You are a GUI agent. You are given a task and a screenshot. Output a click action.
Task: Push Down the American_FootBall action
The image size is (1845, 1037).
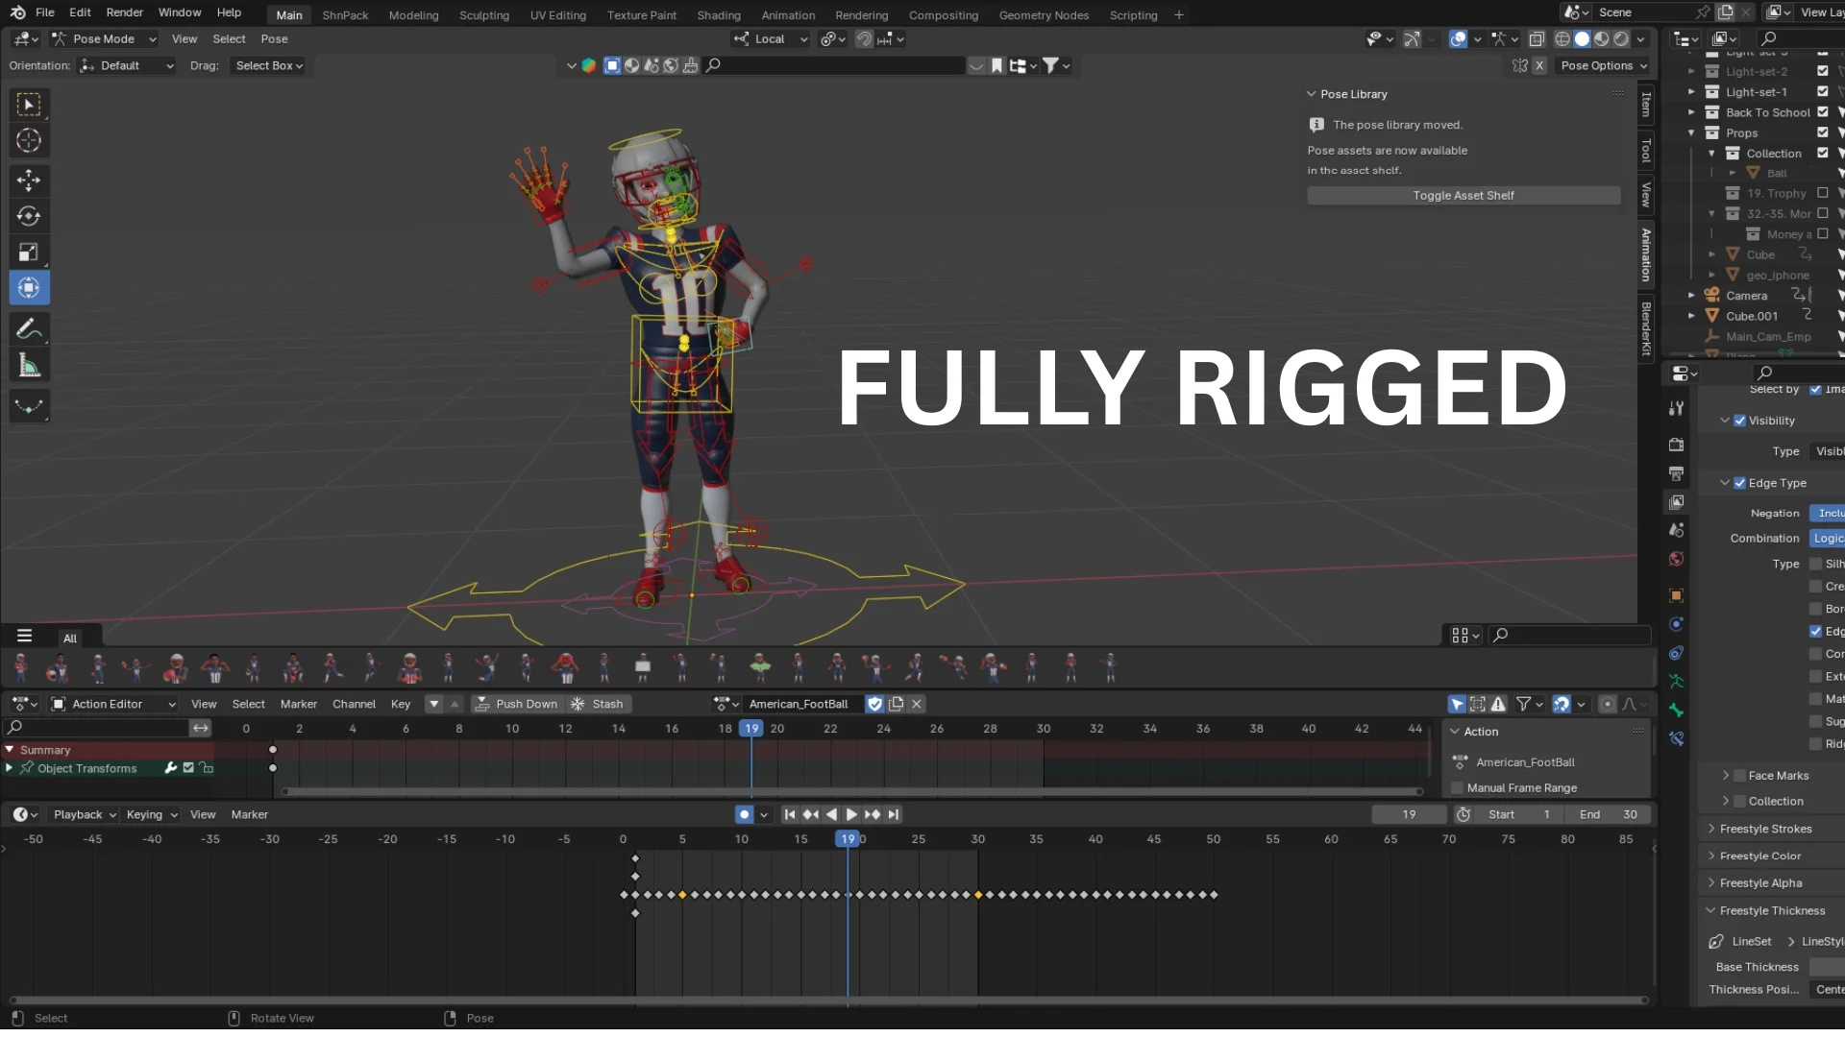click(516, 704)
